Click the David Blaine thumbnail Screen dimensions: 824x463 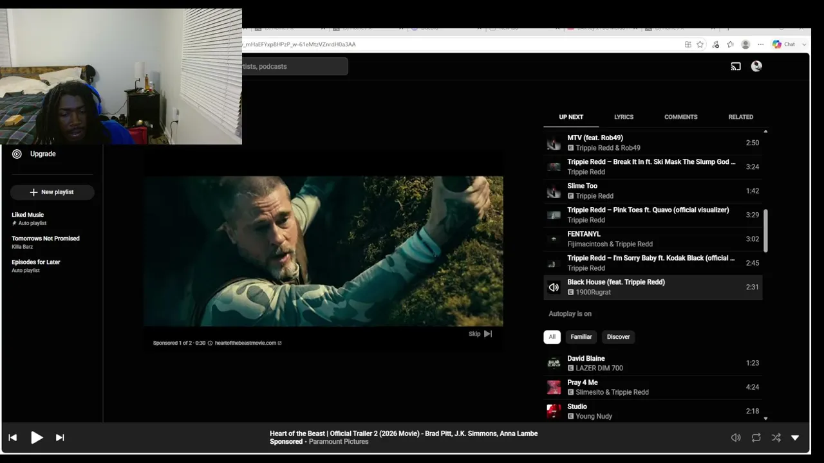[x=554, y=363]
